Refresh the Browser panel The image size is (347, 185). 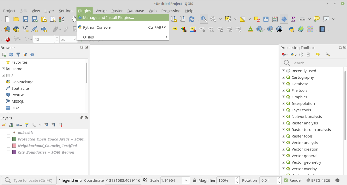click(11, 55)
